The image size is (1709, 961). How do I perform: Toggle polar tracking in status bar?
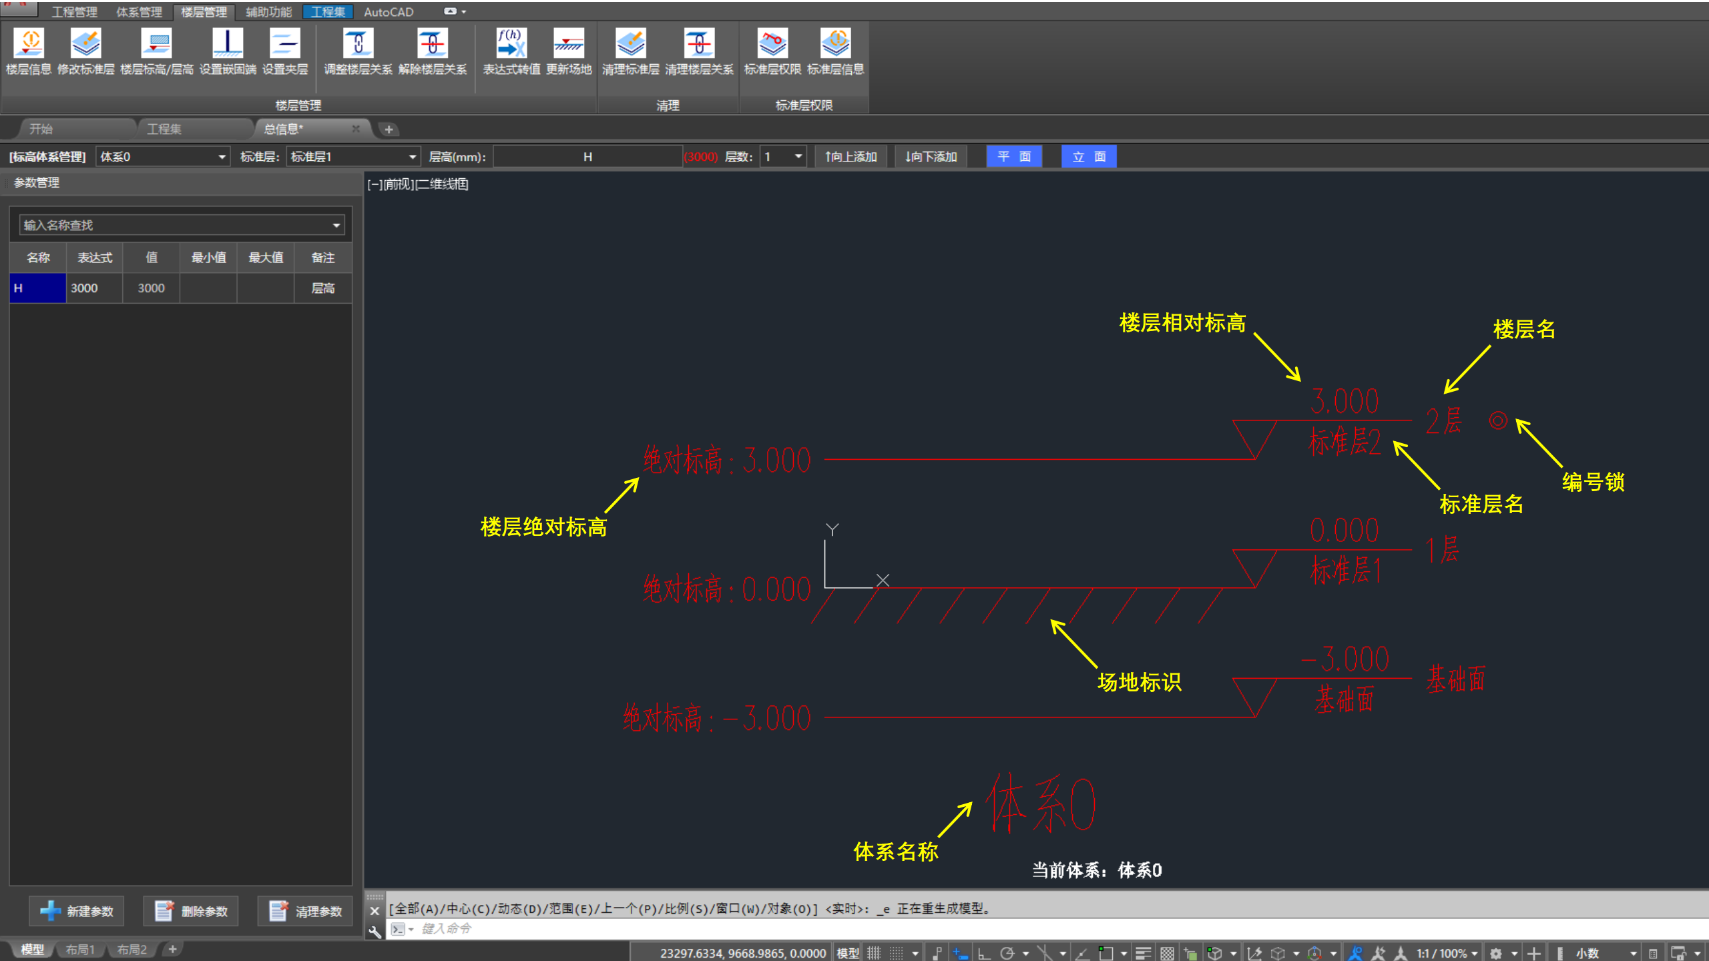pos(1007,953)
